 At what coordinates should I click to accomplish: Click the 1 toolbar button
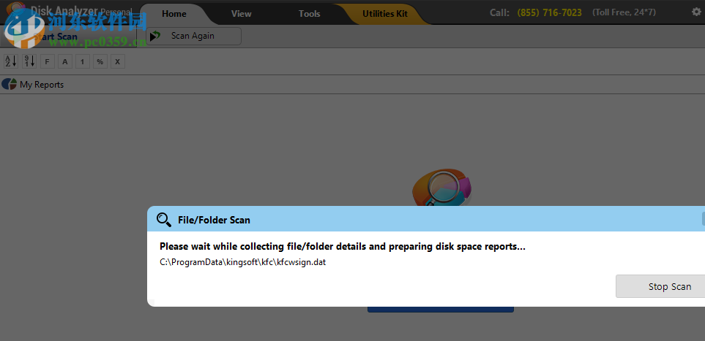click(82, 61)
